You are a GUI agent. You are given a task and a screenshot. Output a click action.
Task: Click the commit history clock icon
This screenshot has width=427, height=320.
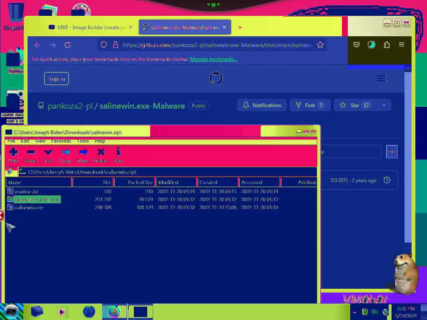[387, 180]
